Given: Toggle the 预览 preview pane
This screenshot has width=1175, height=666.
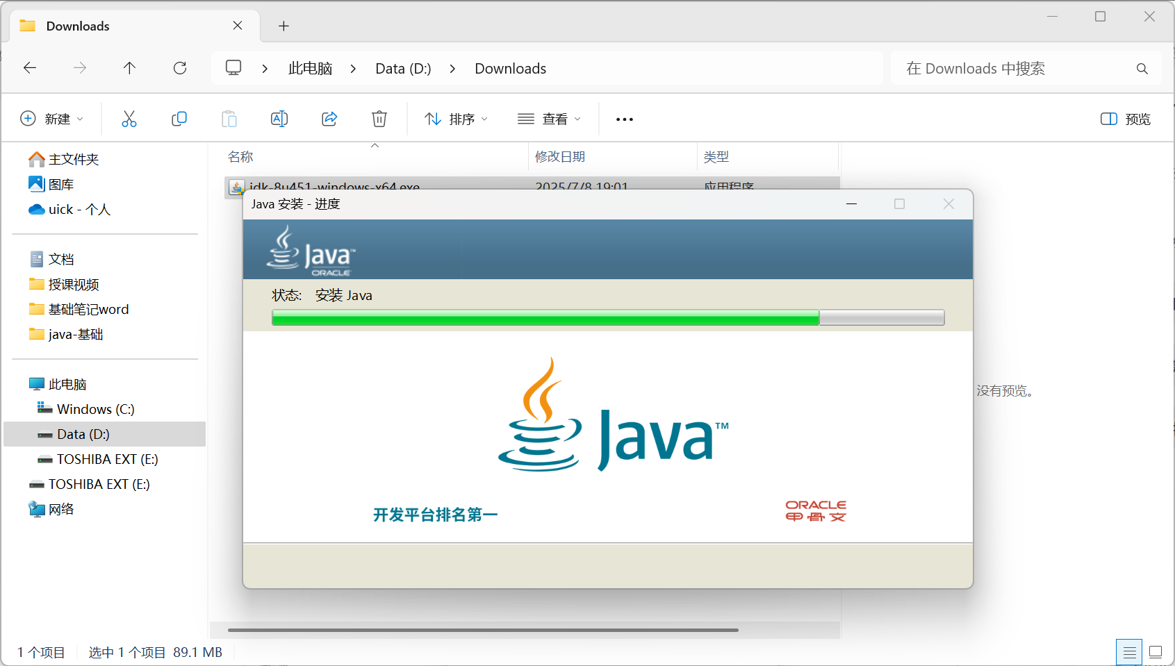Looking at the screenshot, I should click(x=1125, y=118).
